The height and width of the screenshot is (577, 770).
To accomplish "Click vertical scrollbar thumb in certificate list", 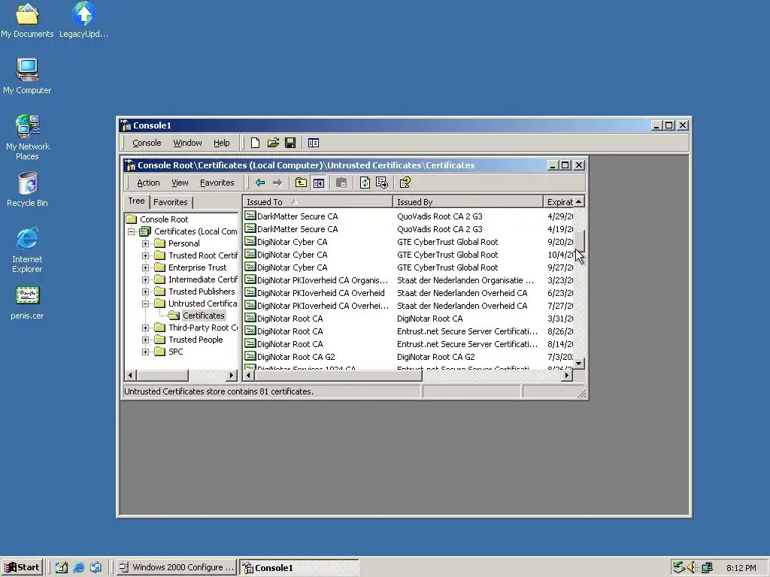I will (580, 241).
